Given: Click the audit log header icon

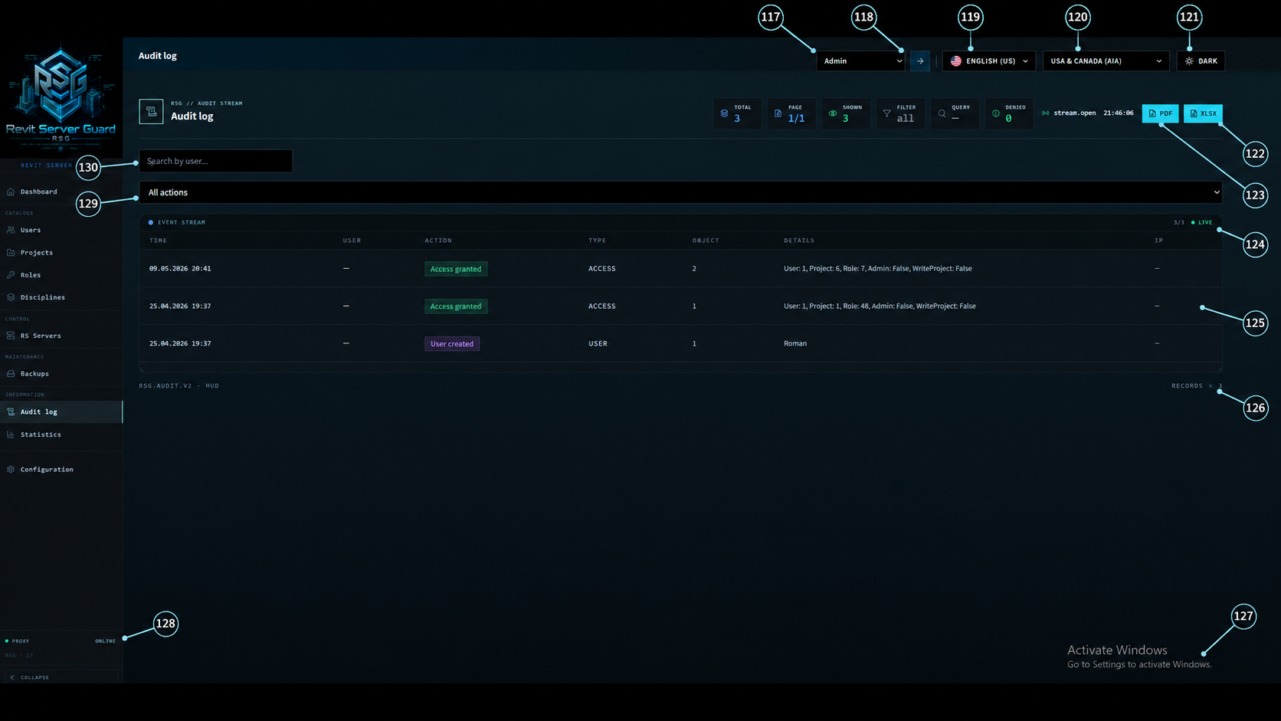Looking at the screenshot, I should [x=151, y=111].
